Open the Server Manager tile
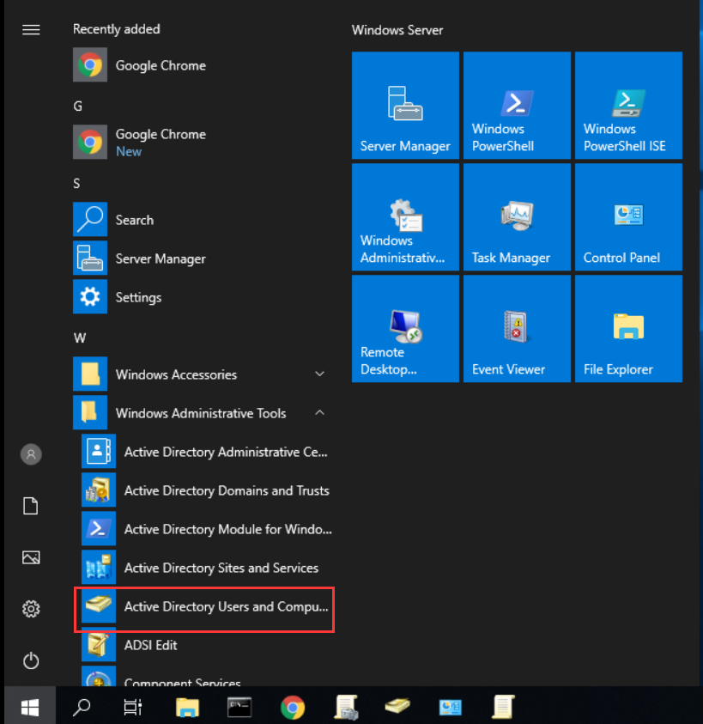 pos(405,106)
